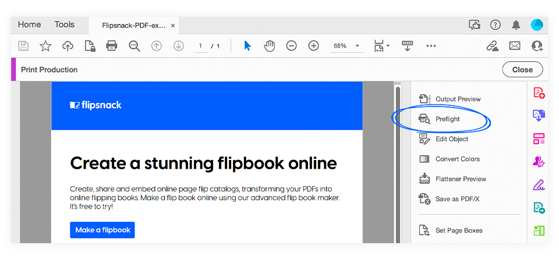Screen dimensions: 559x260
Task: Show more tools via ellipsis menu
Action: (431, 46)
